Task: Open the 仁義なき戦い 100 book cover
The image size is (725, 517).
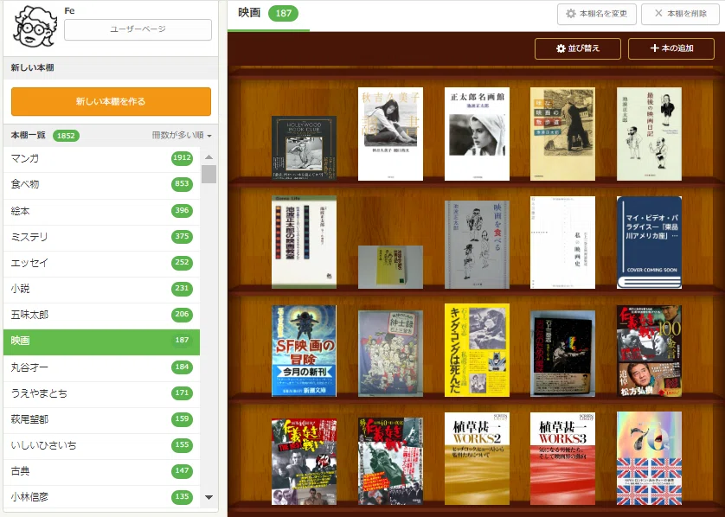Action: click(x=649, y=351)
